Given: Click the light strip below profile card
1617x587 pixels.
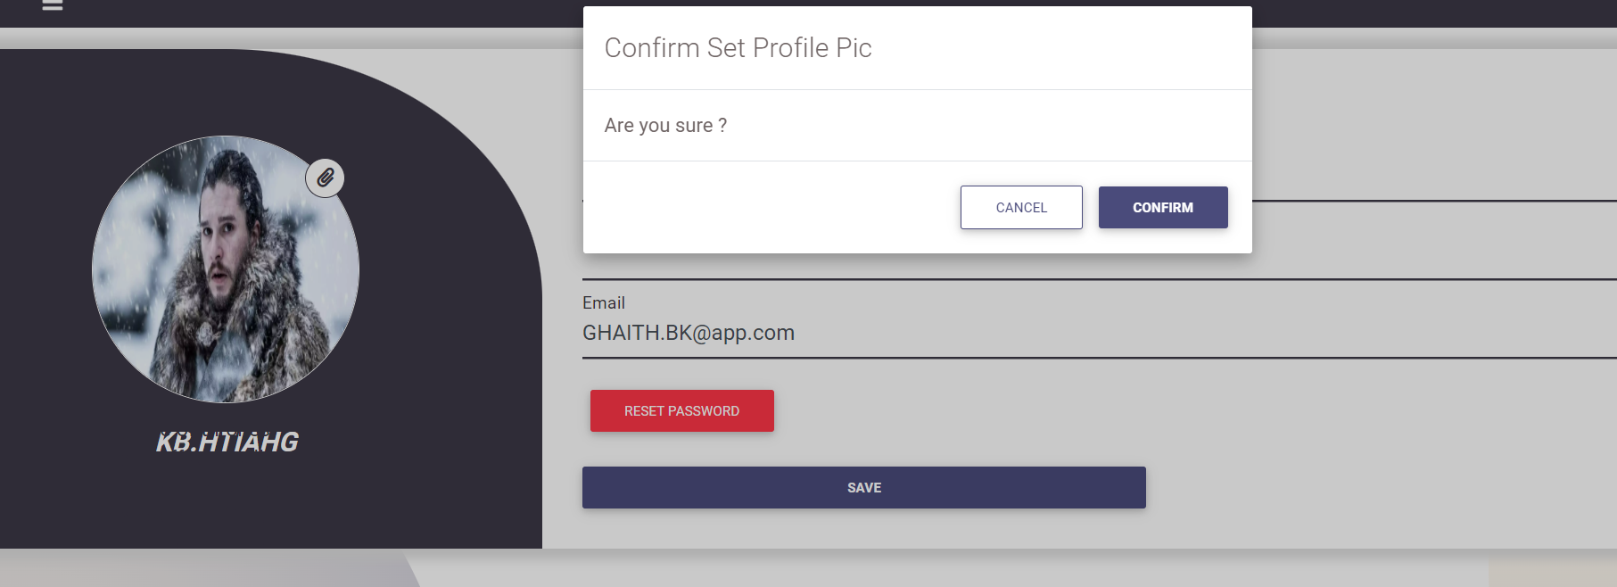Looking at the screenshot, I should pos(892,569).
